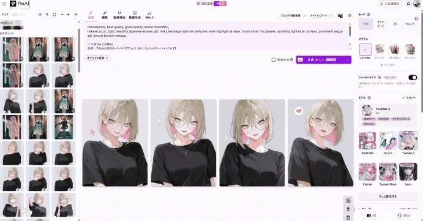This screenshot has width=423, height=221.
Task: Click the お友達紹介 (refer a friend) button
Action: (391, 4)
